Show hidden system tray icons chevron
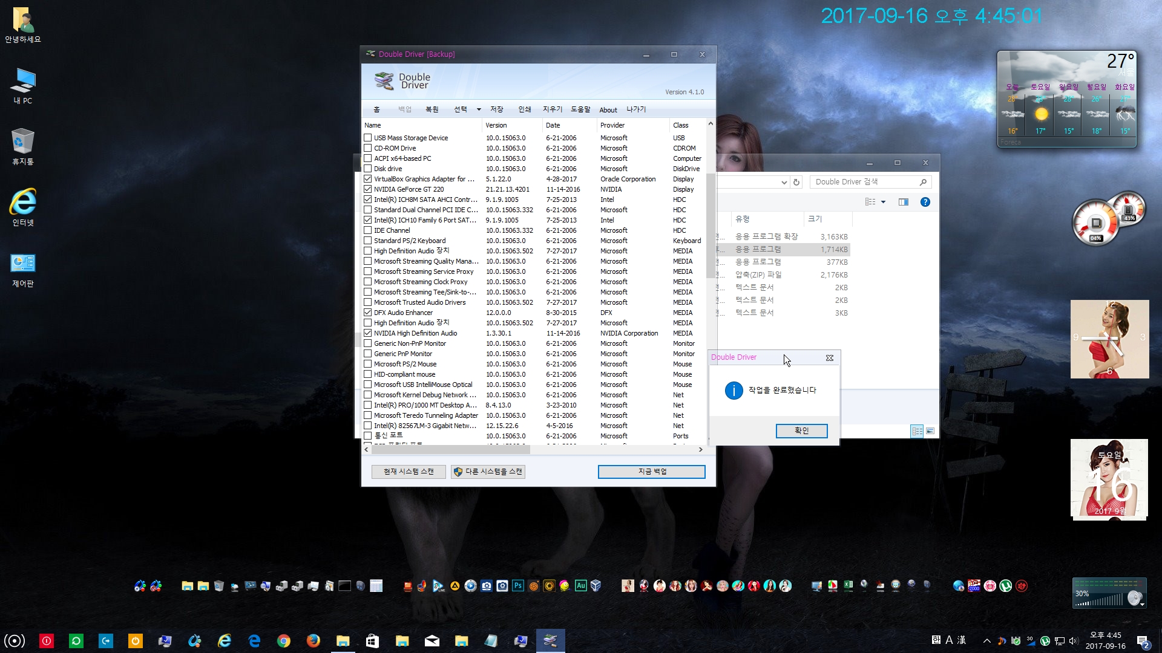The image size is (1162, 653). coord(987,641)
